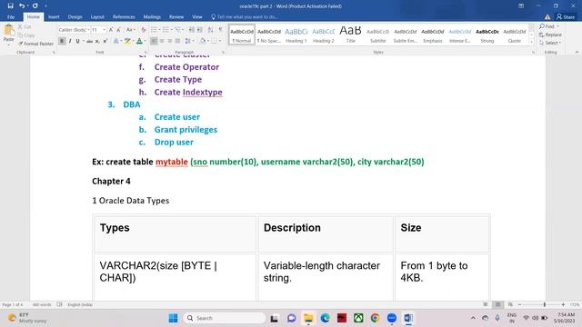Viewport: 582px width, 327px height.
Task: Click the zoom in plus button
Action: tap(563, 304)
